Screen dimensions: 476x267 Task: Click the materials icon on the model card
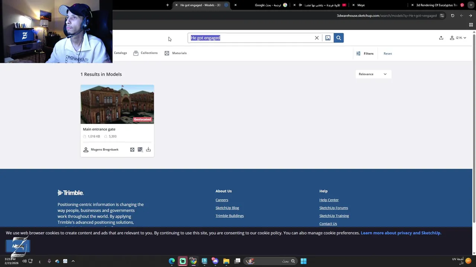pyautogui.click(x=132, y=149)
